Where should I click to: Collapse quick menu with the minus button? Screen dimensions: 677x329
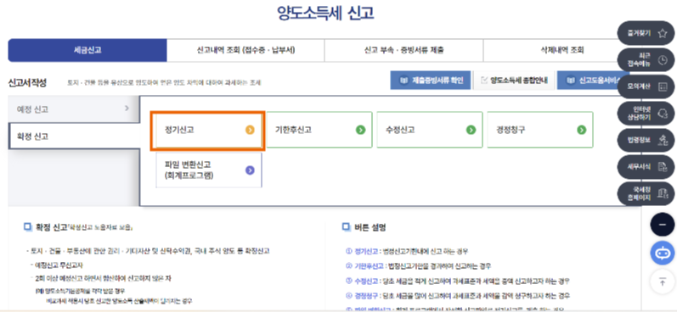(663, 225)
